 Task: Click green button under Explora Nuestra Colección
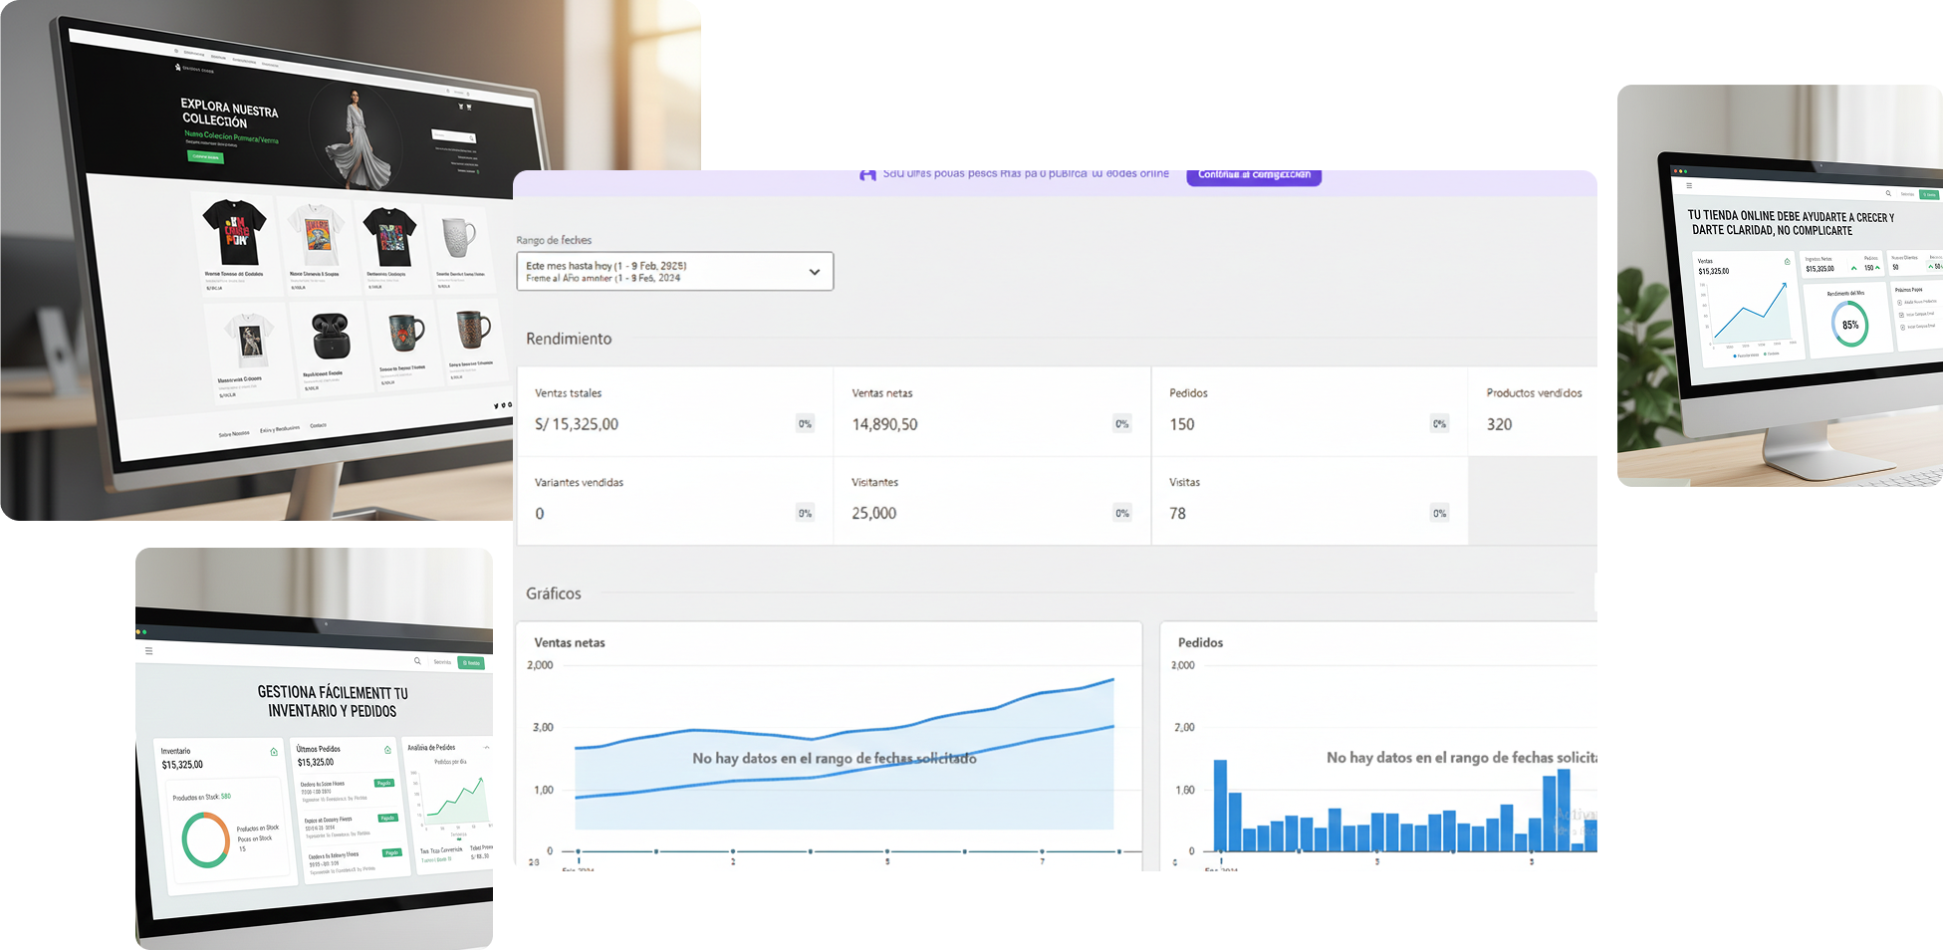pyautogui.click(x=205, y=156)
